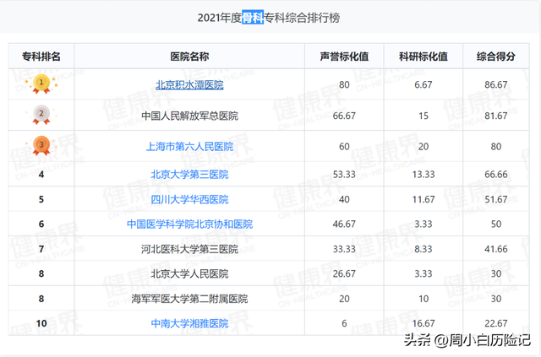This screenshot has height=357, width=541.
Task: Click 声誉标化值 80 for 北京积水潭医院
Action: pos(344,84)
